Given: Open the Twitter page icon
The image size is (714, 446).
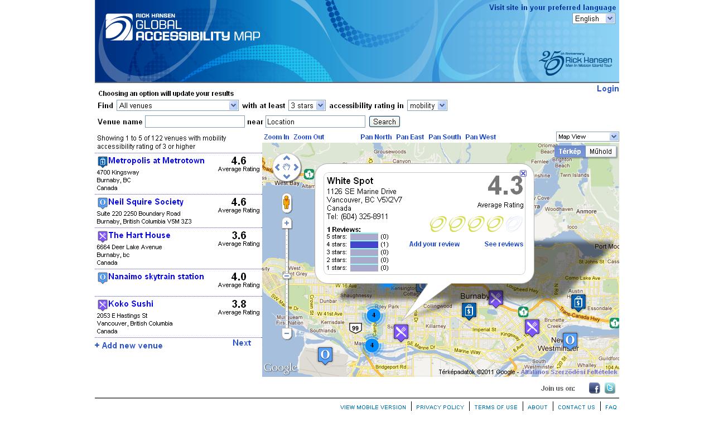Looking at the screenshot, I should pyautogui.click(x=610, y=388).
